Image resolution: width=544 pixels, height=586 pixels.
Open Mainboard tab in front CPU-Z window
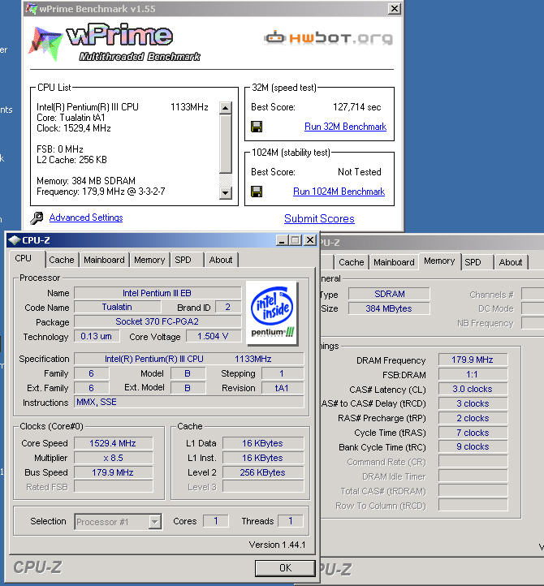pyautogui.click(x=104, y=260)
